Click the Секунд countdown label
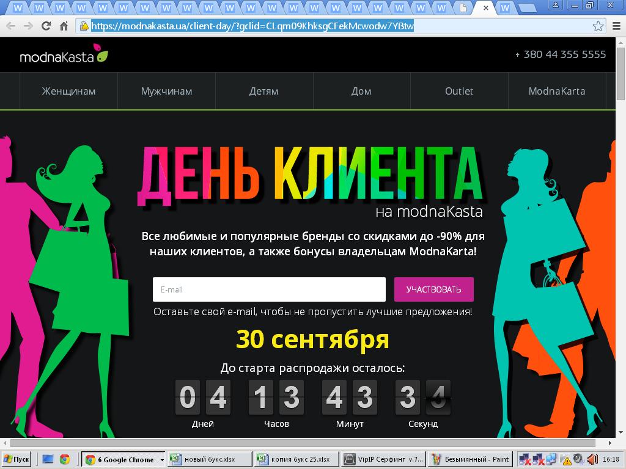Image resolution: width=626 pixels, height=469 pixels. pos(423,424)
